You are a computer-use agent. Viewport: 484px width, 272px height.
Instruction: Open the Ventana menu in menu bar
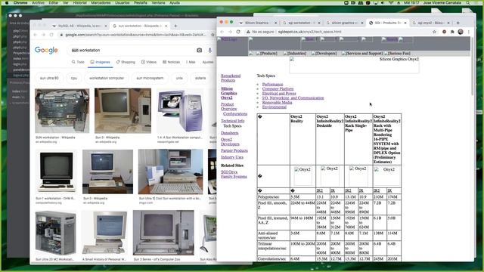(x=158, y=2)
